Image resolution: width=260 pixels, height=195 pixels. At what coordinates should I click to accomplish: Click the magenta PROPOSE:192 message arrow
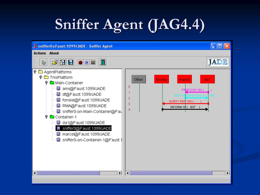(197, 92)
